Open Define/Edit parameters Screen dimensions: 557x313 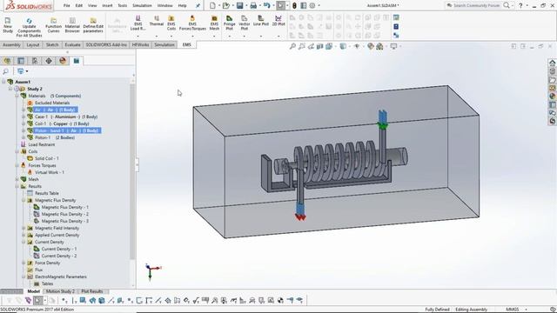93,25
